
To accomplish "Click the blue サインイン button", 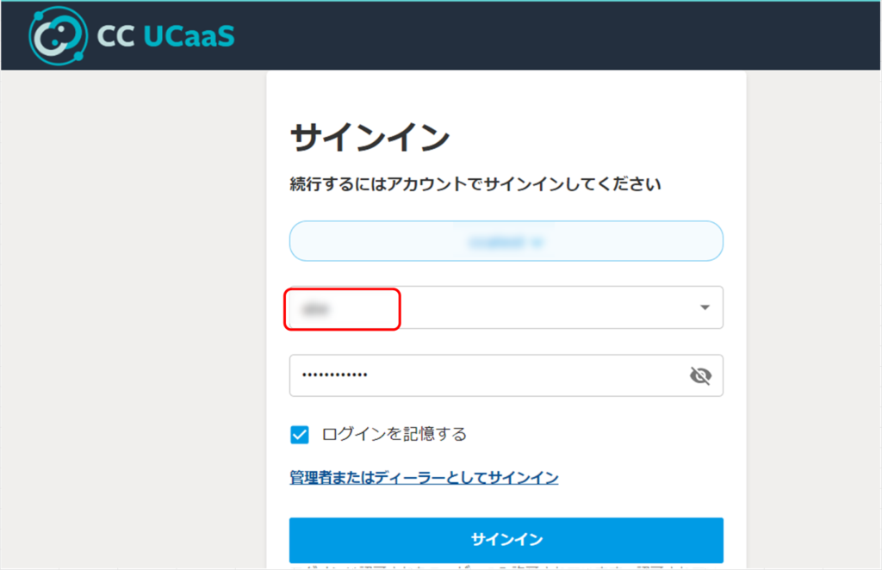I will (x=506, y=540).
